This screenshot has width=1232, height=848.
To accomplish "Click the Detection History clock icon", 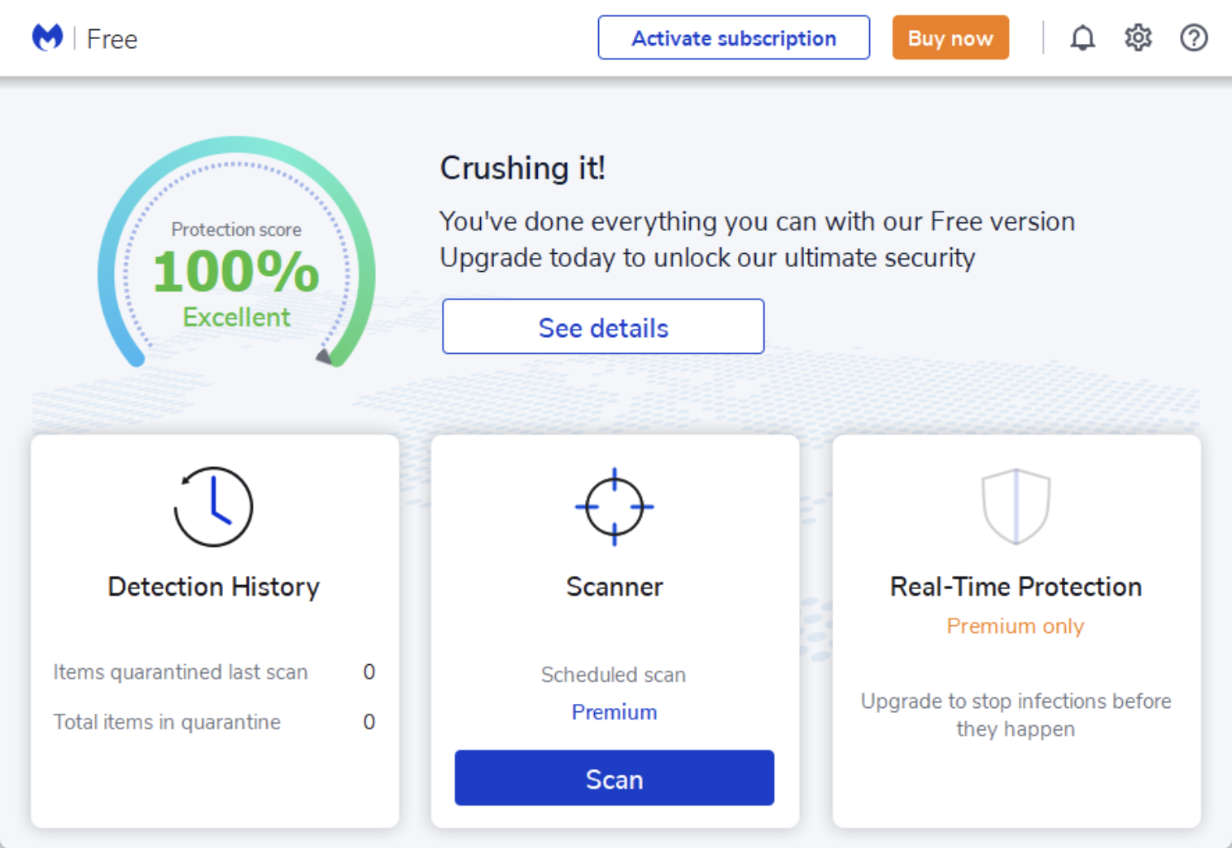I will pyautogui.click(x=213, y=506).
